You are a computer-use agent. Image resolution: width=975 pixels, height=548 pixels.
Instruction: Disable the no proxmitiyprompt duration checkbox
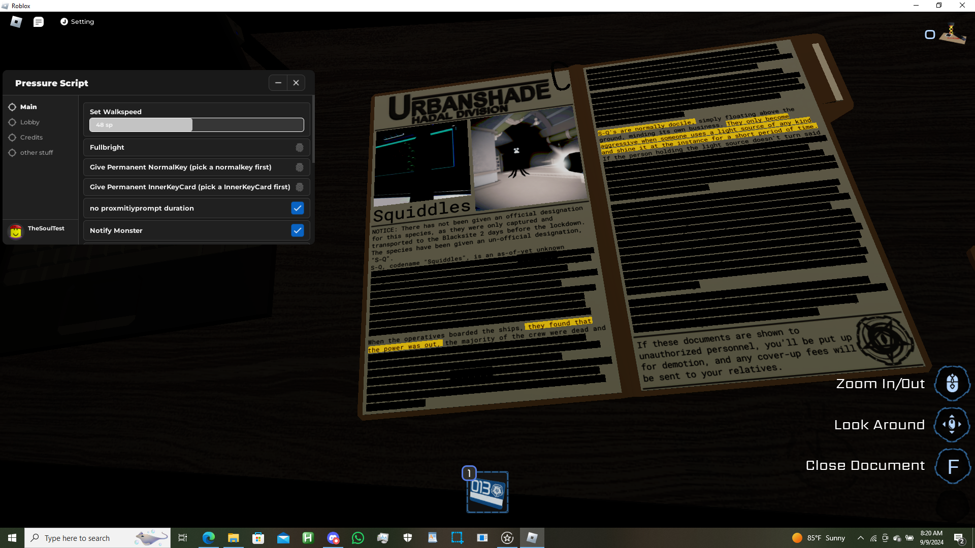tap(298, 208)
